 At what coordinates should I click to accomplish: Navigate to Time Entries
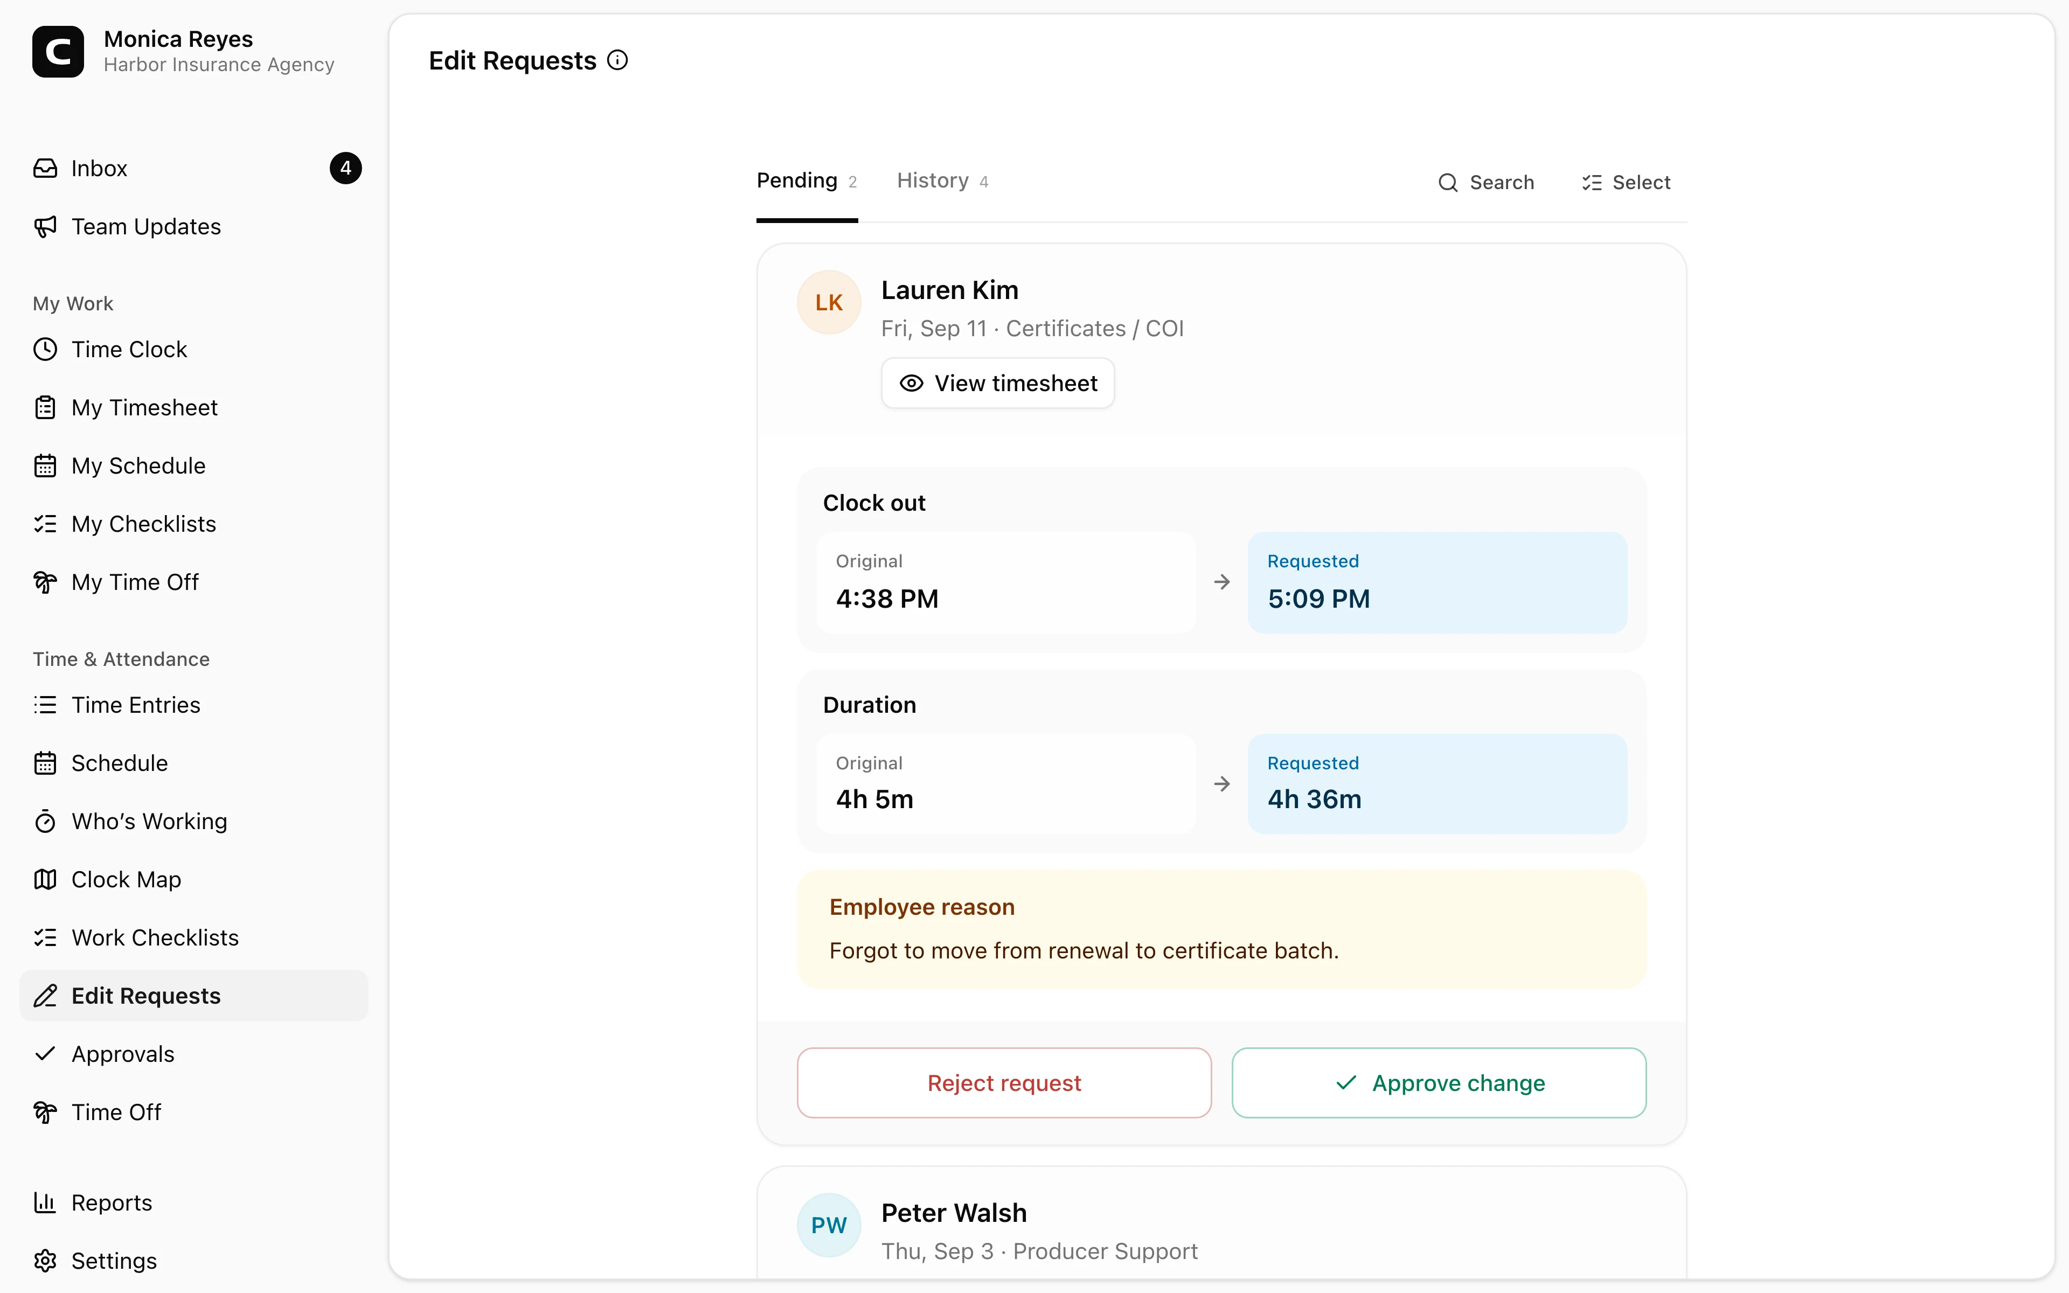click(x=194, y=706)
